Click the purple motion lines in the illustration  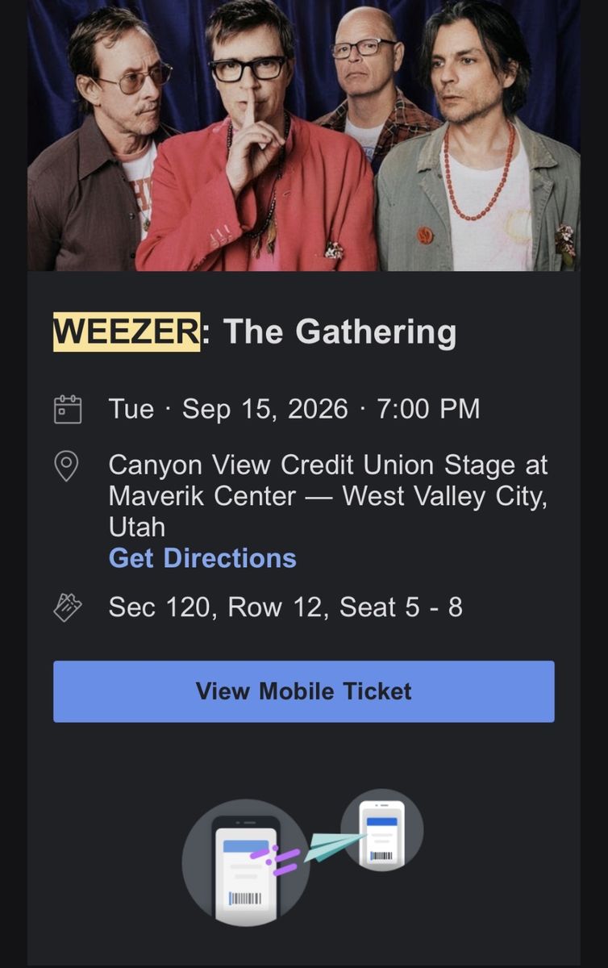click(273, 858)
